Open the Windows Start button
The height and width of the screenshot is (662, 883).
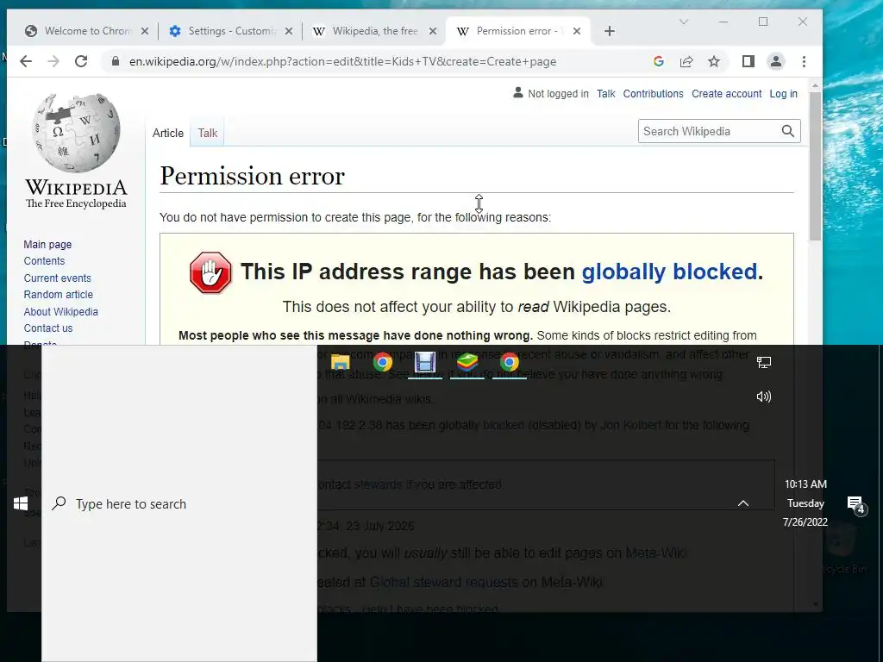point(21,503)
